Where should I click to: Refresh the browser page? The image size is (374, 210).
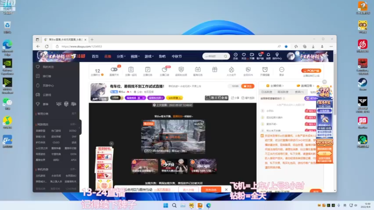[x=47, y=46]
